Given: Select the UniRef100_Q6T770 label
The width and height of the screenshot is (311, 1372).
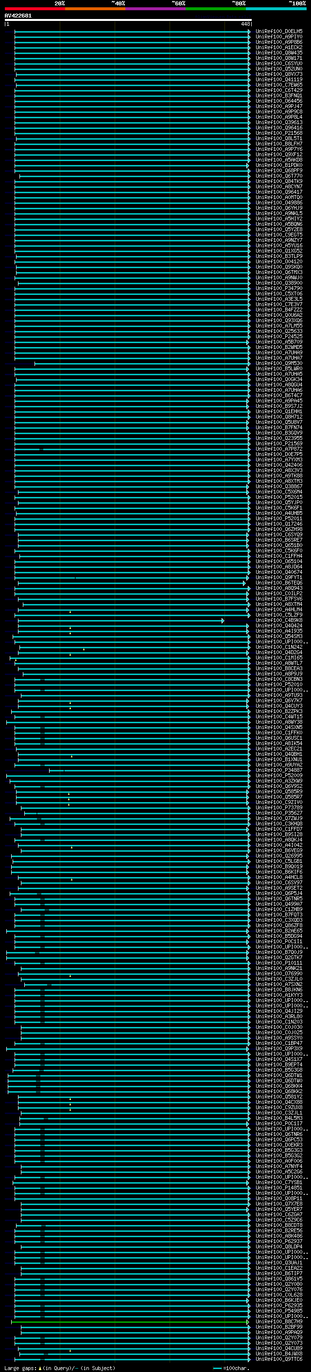Looking at the screenshot, I should pos(279,176).
